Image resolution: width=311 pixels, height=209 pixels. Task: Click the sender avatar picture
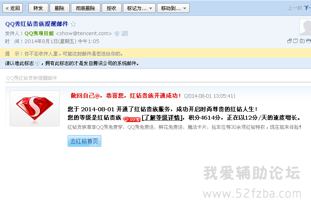(305, 27)
